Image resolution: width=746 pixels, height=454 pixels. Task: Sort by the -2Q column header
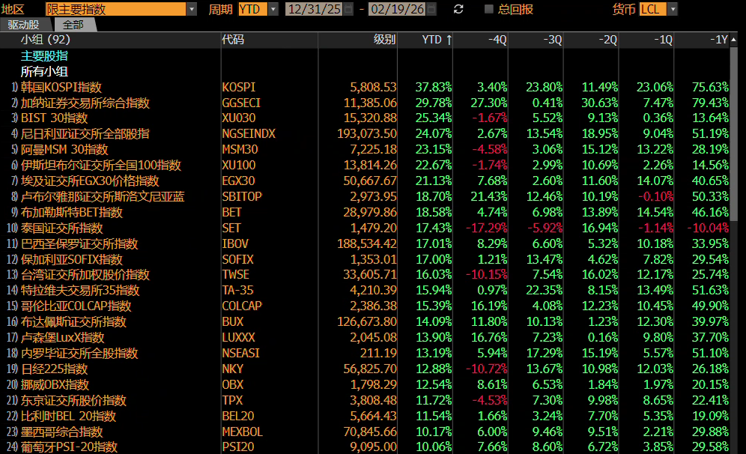pyautogui.click(x=607, y=40)
